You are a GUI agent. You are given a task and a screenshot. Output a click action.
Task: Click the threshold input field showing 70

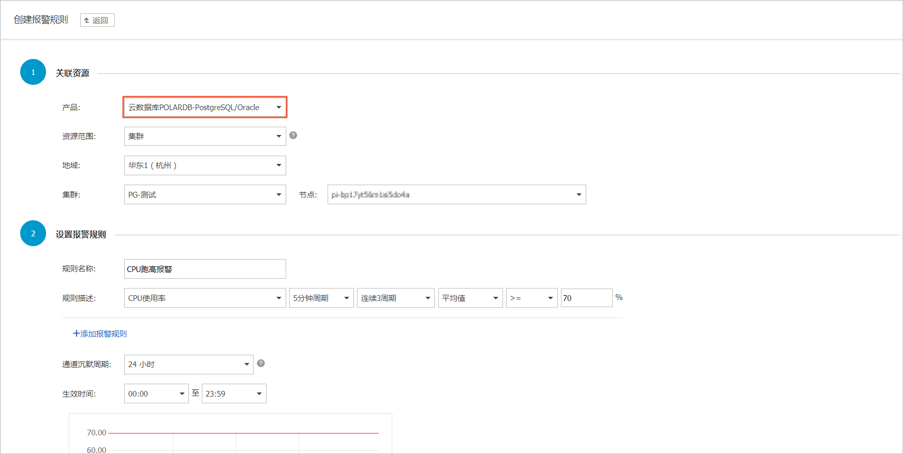click(587, 298)
